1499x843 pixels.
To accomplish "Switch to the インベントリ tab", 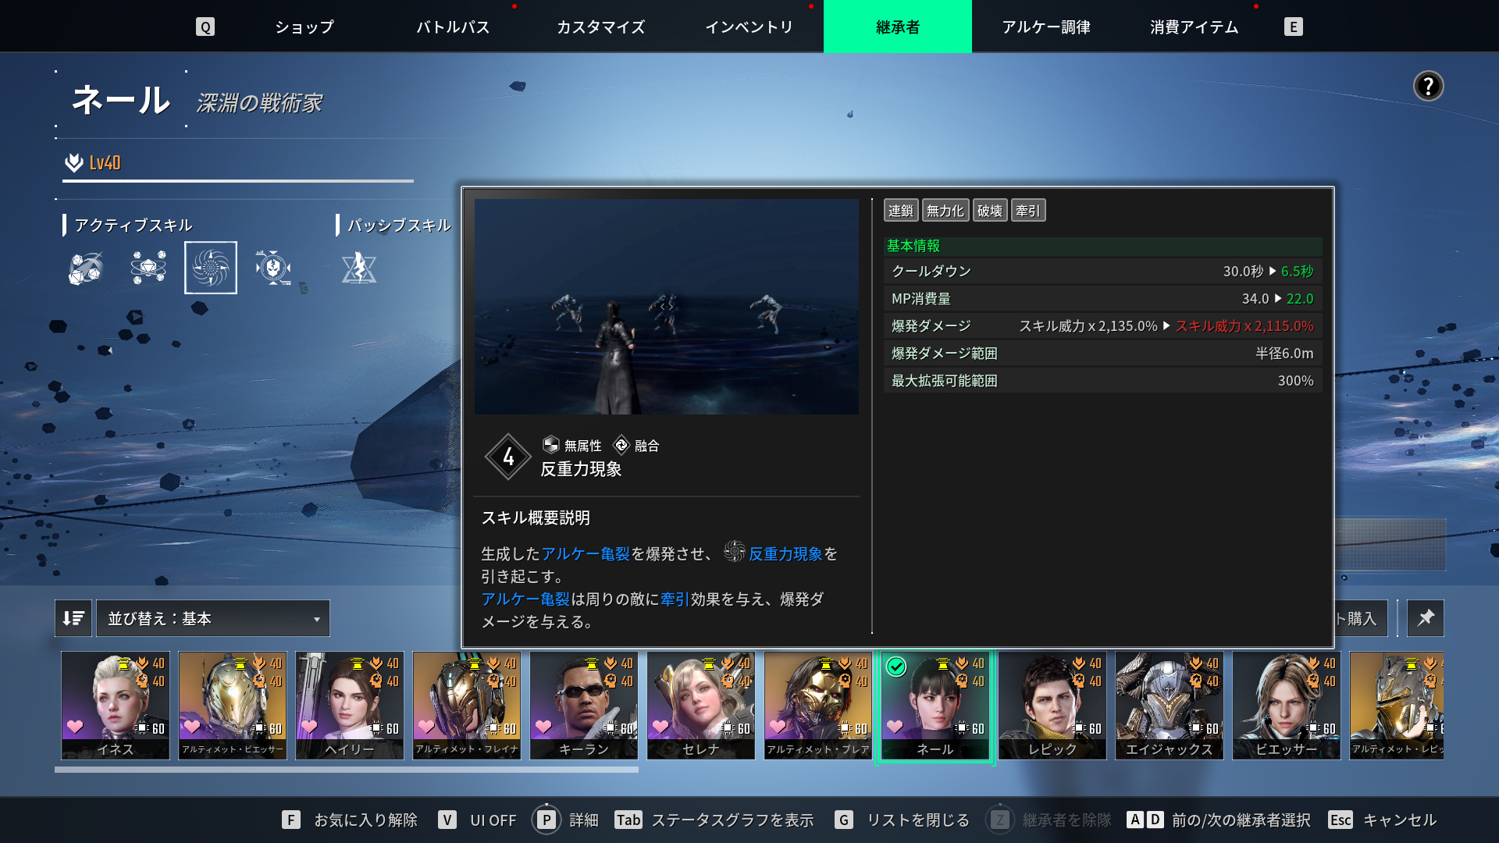I will click(x=749, y=27).
